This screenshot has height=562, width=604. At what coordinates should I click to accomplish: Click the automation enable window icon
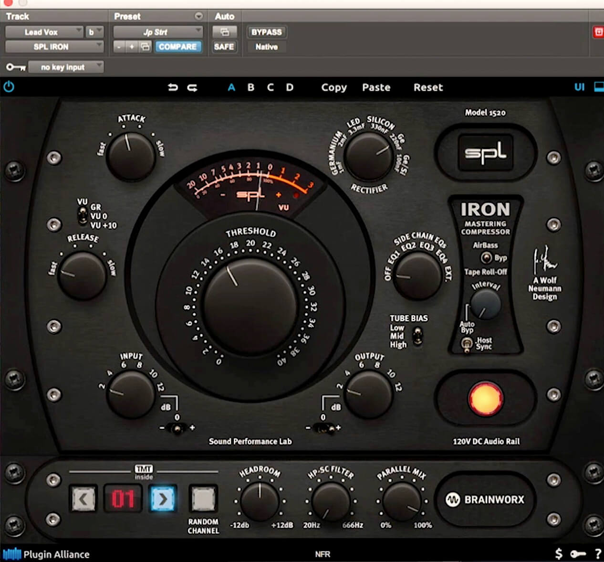point(225,32)
